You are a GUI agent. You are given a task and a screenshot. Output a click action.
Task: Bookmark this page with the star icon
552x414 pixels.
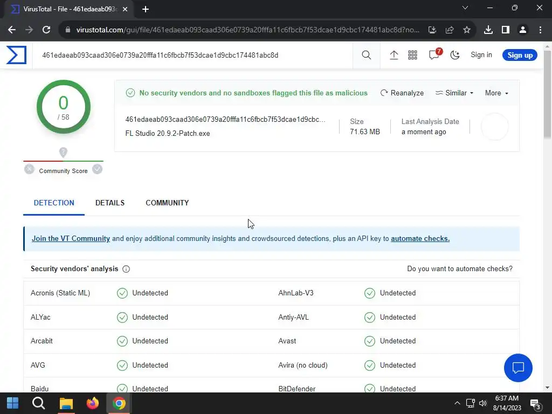pyautogui.click(x=467, y=30)
